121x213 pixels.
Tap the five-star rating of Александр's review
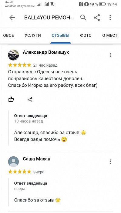tap(20, 65)
